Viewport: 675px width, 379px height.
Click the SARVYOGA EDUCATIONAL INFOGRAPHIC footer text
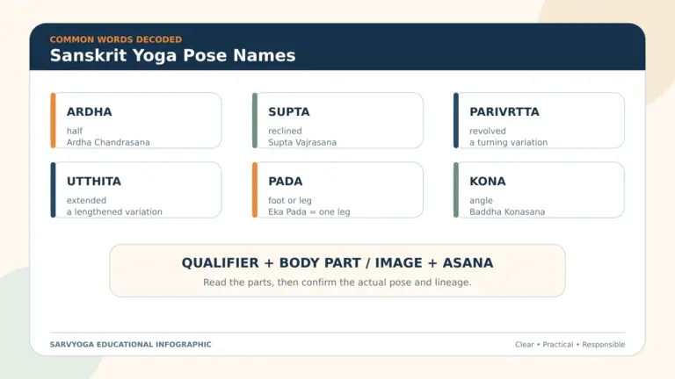coord(130,344)
